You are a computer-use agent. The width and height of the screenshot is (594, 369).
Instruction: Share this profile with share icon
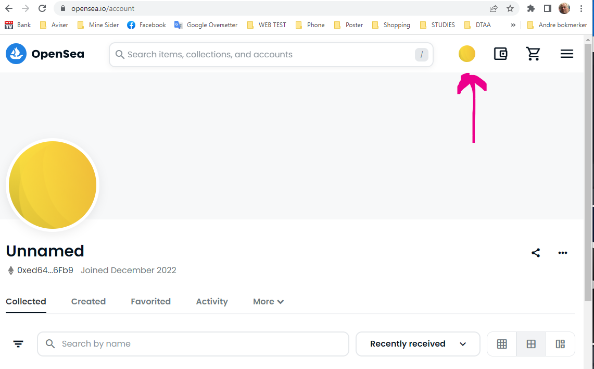[536, 253]
